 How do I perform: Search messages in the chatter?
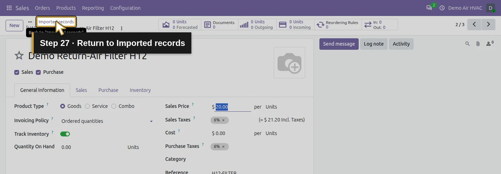coord(467,44)
